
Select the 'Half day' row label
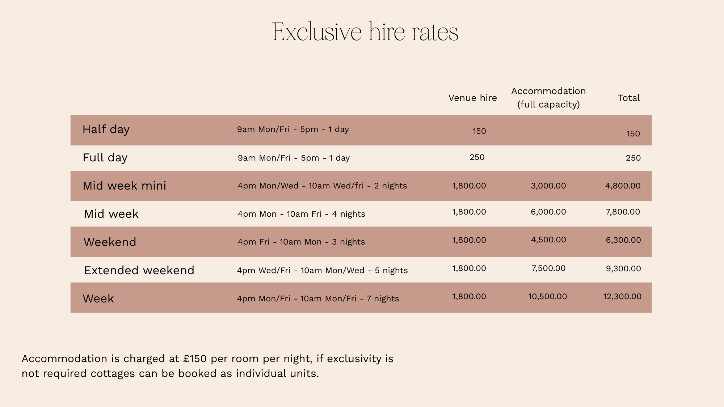106,130
